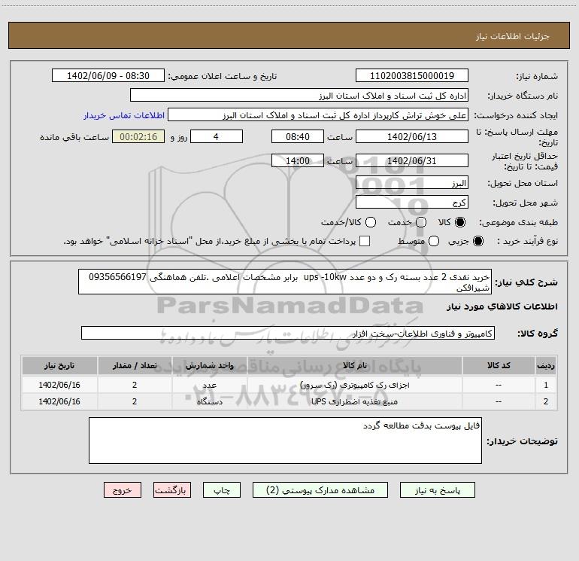579x561 pixels.
Task: Click the delivery province field البرز
Action: (x=412, y=183)
